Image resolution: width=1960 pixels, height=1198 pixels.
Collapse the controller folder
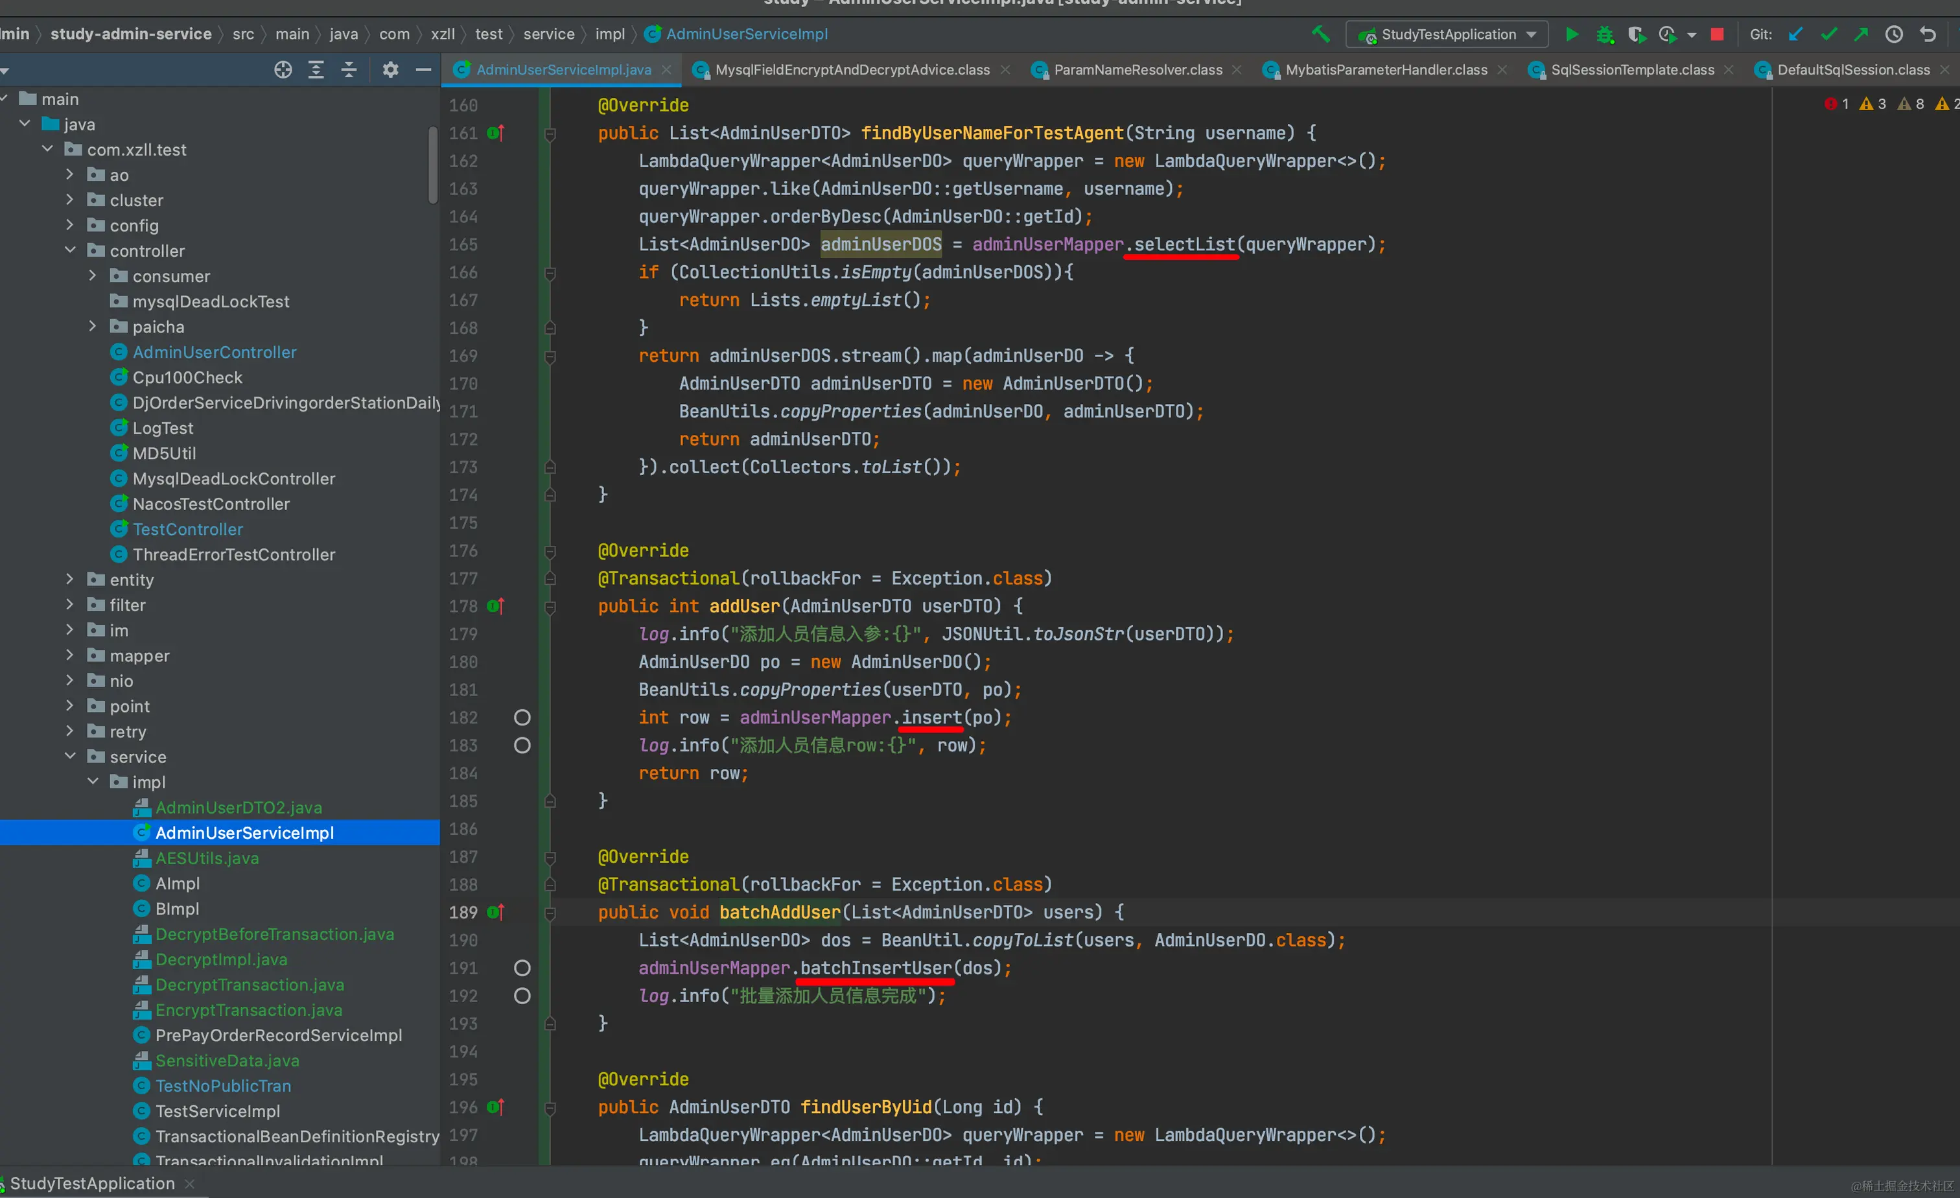70,250
